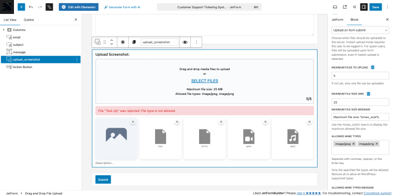Switch to the List View tab

(x=10, y=20)
